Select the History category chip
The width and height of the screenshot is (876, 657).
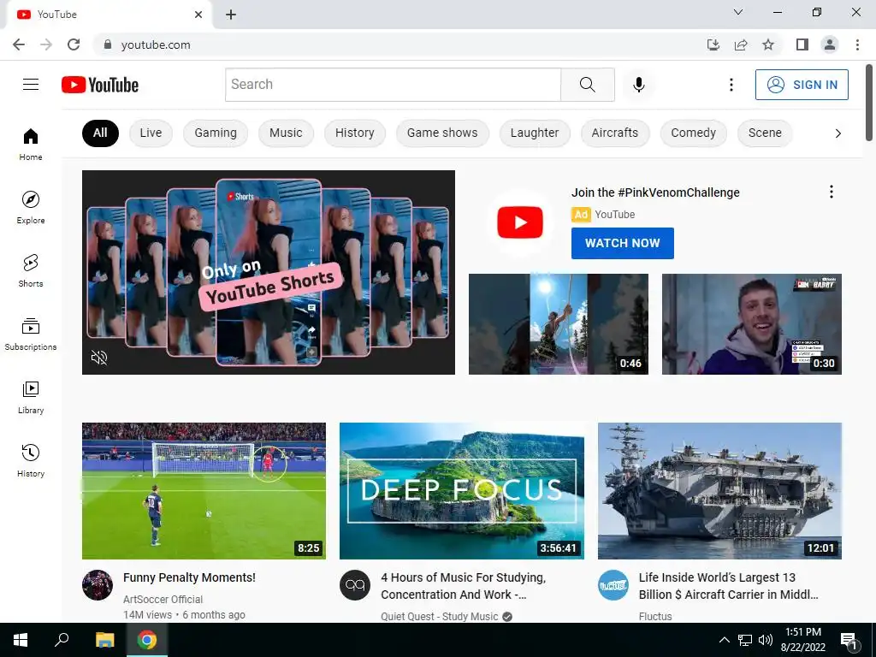[x=355, y=133]
